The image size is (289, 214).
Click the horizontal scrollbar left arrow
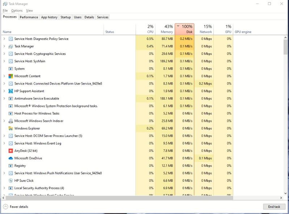click(3, 198)
